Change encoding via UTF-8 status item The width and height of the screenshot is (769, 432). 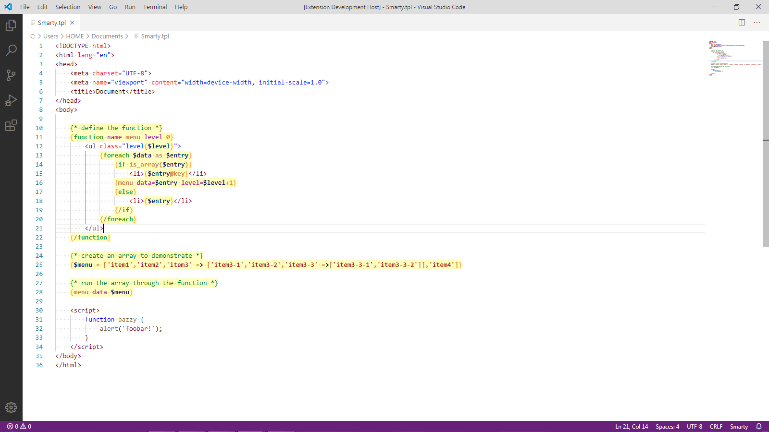(x=694, y=426)
